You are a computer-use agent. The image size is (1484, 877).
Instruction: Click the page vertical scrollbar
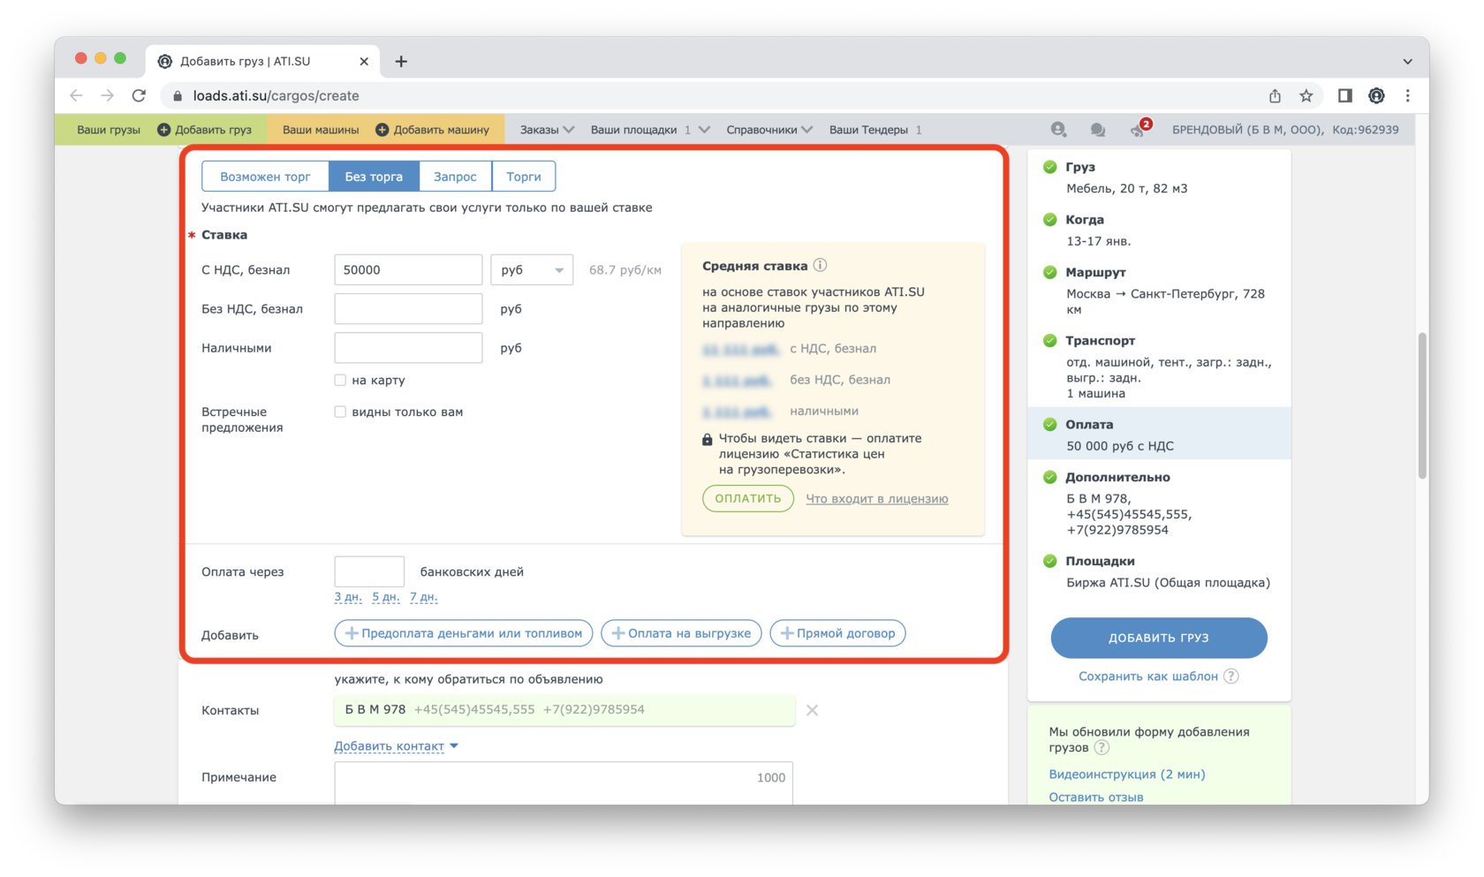coord(1422,406)
